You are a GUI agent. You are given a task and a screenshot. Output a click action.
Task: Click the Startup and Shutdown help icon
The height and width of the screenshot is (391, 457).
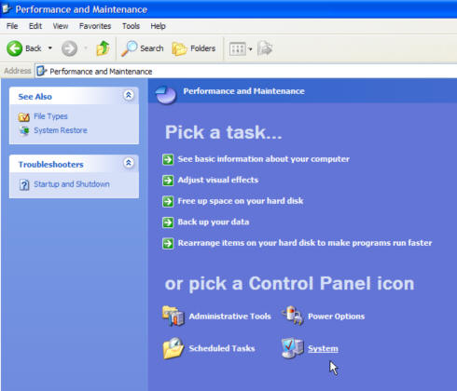click(x=24, y=184)
